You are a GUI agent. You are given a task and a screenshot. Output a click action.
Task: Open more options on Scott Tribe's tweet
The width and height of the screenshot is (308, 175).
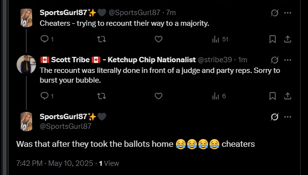[x=288, y=60]
